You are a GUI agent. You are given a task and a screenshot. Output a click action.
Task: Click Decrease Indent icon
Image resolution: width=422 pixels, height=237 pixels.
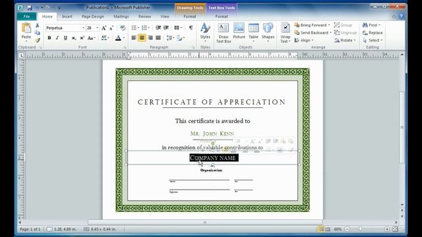click(158, 28)
